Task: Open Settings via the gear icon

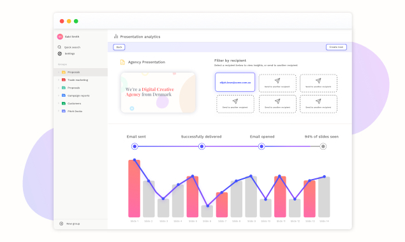Action: [60, 53]
